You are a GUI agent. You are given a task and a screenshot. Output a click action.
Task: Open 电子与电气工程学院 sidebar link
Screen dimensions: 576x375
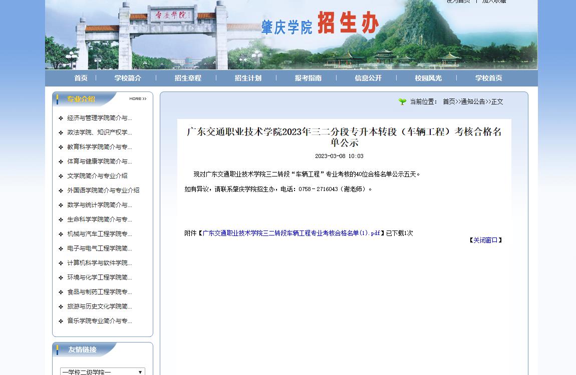click(100, 248)
